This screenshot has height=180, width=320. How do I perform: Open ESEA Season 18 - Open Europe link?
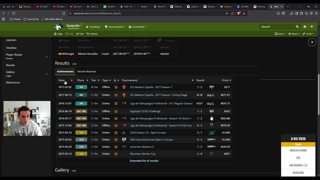coord(148,132)
